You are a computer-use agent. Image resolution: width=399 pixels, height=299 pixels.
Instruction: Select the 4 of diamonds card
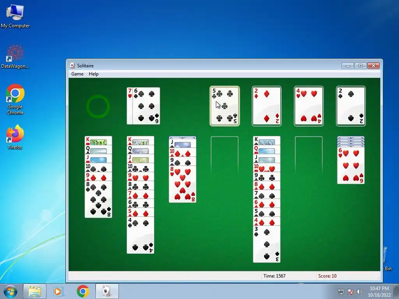click(267, 221)
